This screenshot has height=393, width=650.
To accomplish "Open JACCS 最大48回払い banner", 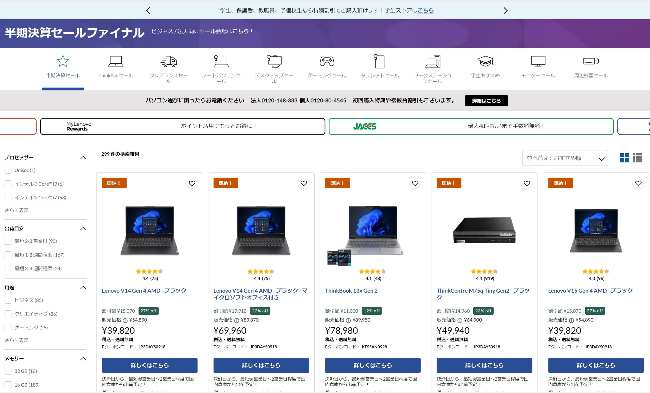I will point(471,126).
